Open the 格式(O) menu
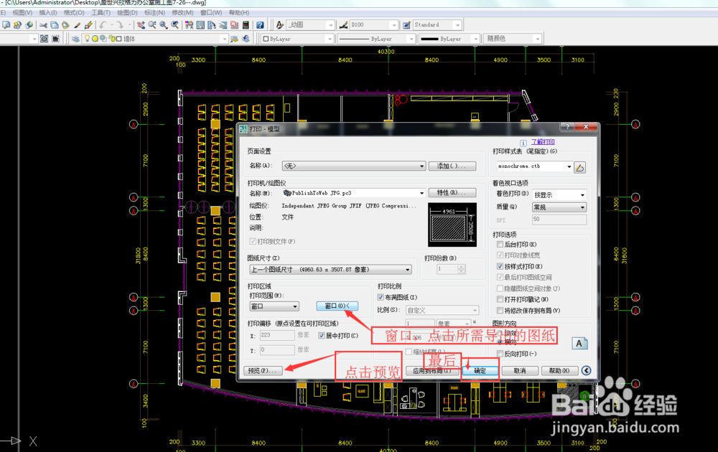The width and height of the screenshot is (718, 452). [x=74, y=13]
